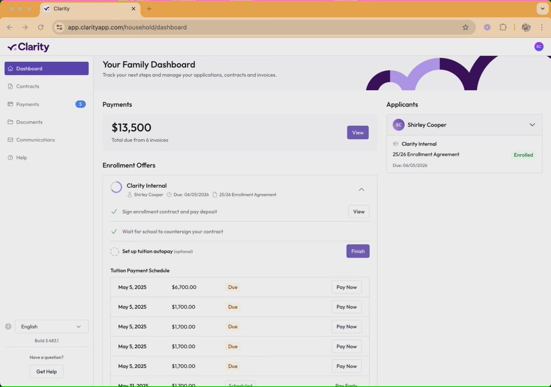Click the Dashboard home icon in the sidebar
The image size is (551, 387).
[10, 68]
